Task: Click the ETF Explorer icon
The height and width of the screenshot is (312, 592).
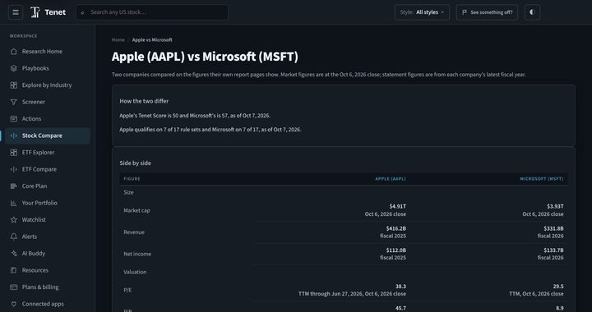Action: pyautogui.click(x=14, y=152)
